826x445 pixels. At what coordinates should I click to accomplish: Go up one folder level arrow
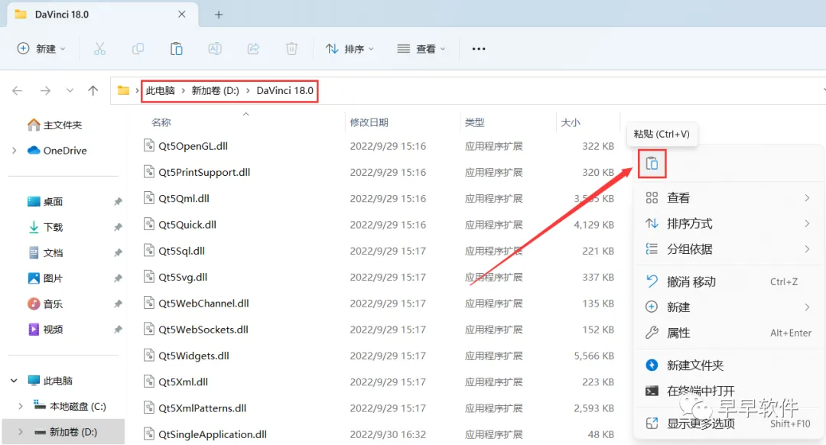click(x=93, y=90)
